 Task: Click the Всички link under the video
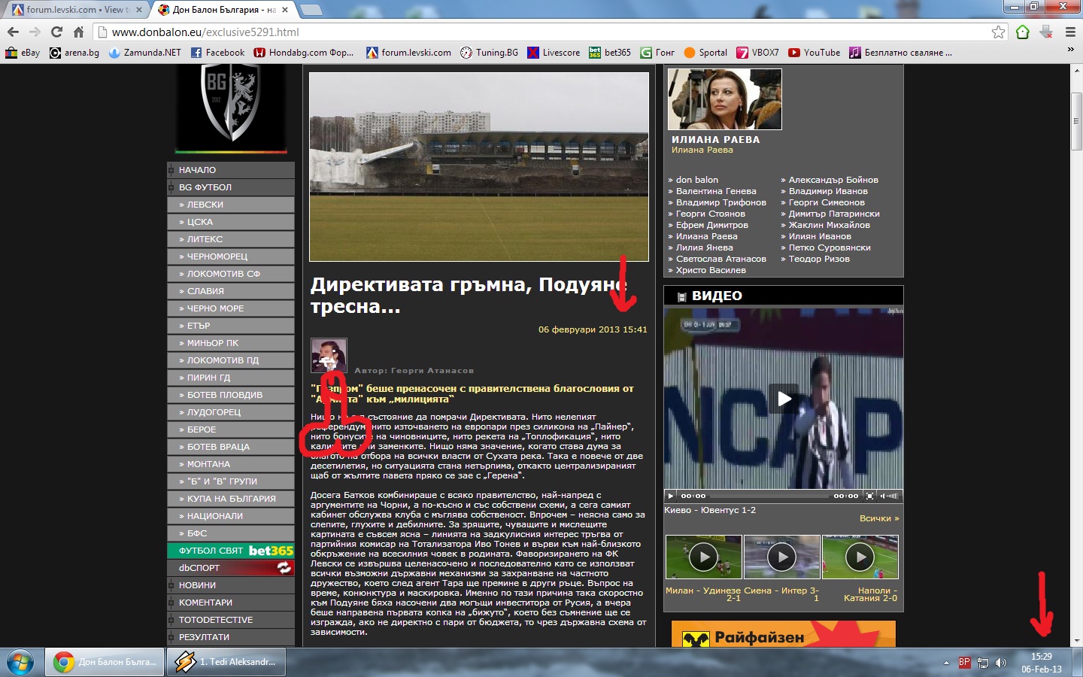878,518
